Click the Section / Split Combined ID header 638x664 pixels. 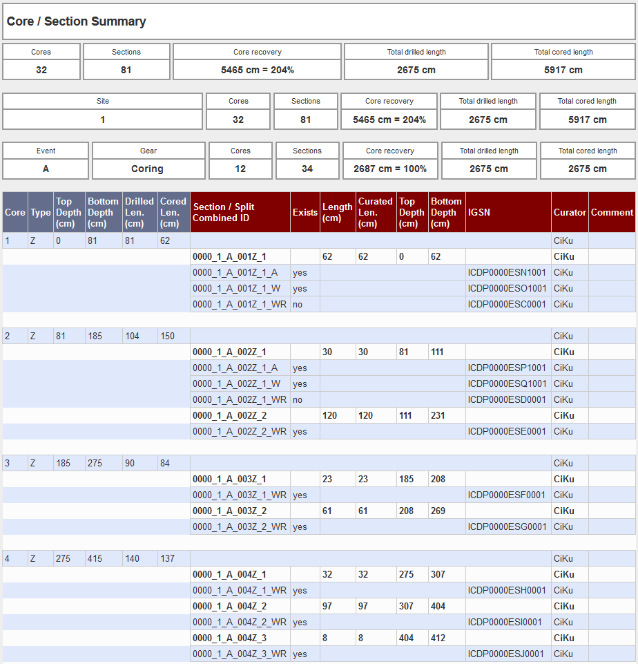pos(224,212)
